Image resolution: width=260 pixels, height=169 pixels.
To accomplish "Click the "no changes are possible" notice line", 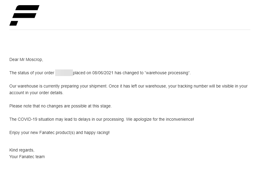I will tap(60, 106).
